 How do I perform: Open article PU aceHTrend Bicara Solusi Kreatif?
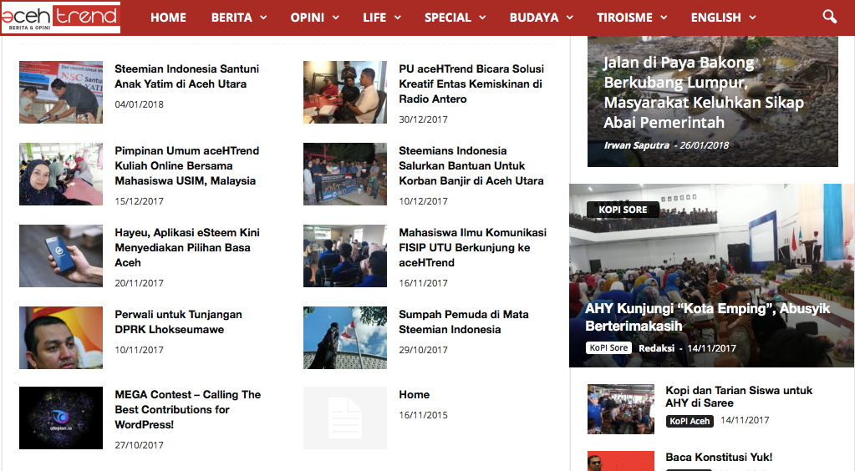(x=471, y=84)
